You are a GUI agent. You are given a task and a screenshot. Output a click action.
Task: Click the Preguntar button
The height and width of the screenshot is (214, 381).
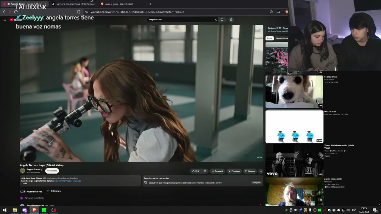(x=234, y=171)
